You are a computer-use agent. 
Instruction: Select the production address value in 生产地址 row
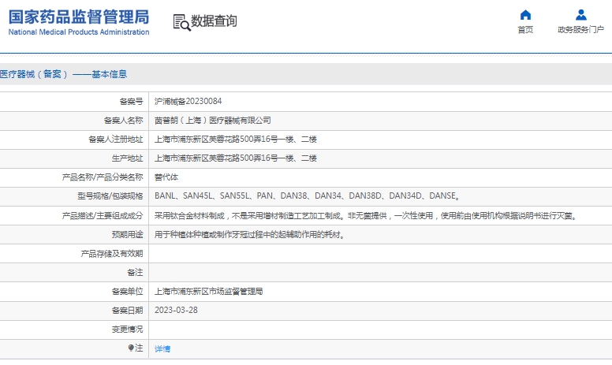235,158
